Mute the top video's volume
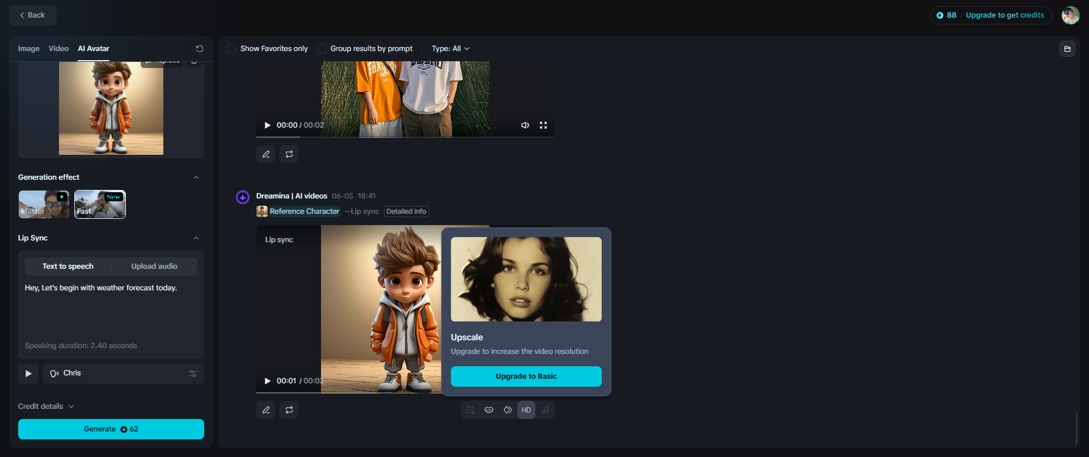 click(x=525, y=125)
